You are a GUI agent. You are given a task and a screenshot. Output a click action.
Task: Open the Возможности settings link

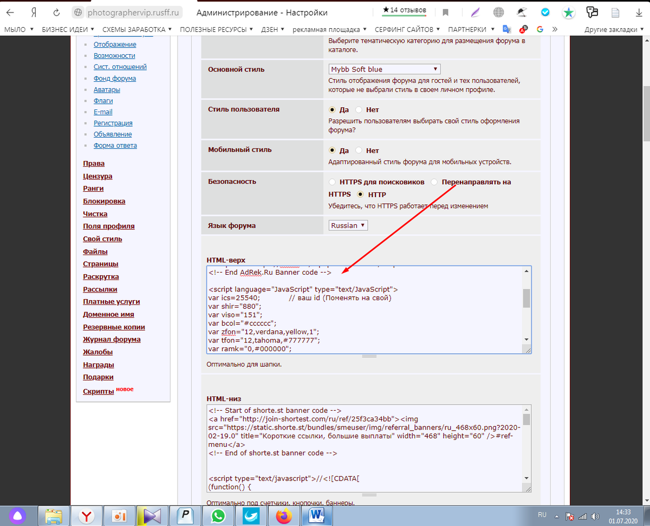click(x=114, y=56)
